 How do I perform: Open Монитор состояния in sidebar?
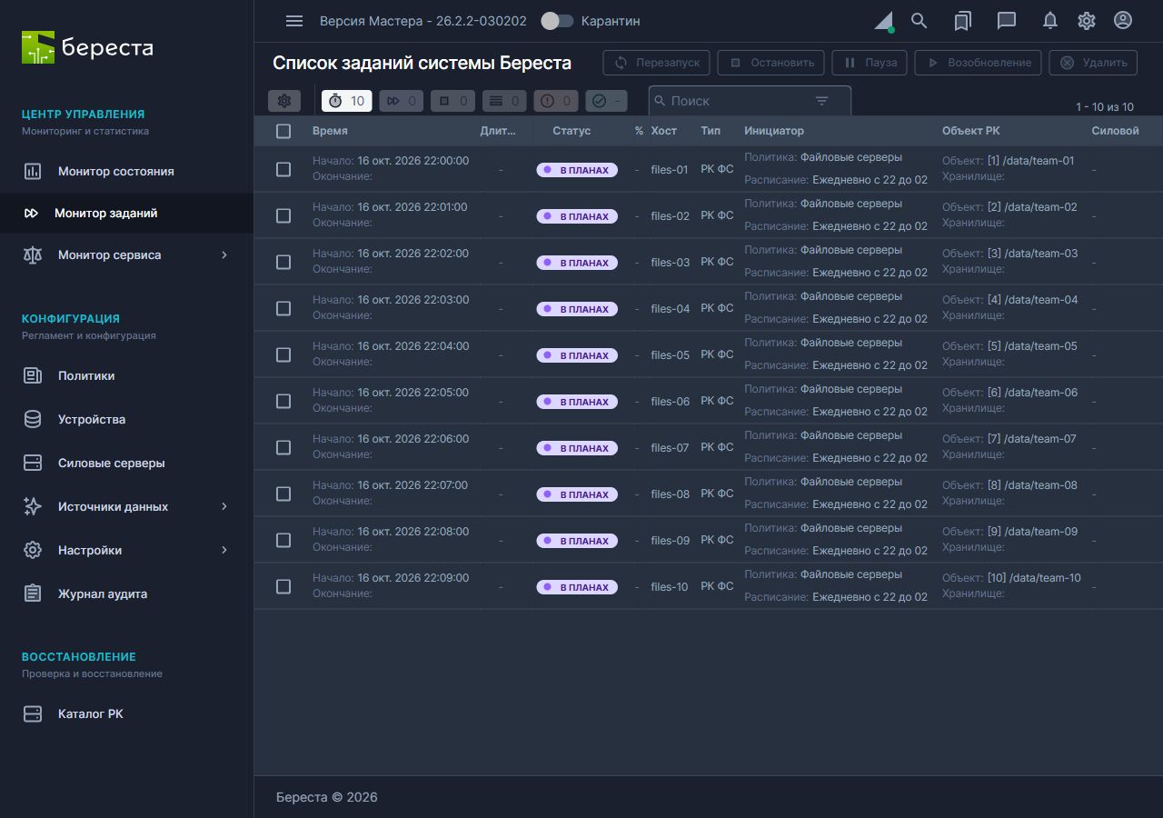(126, 171)
